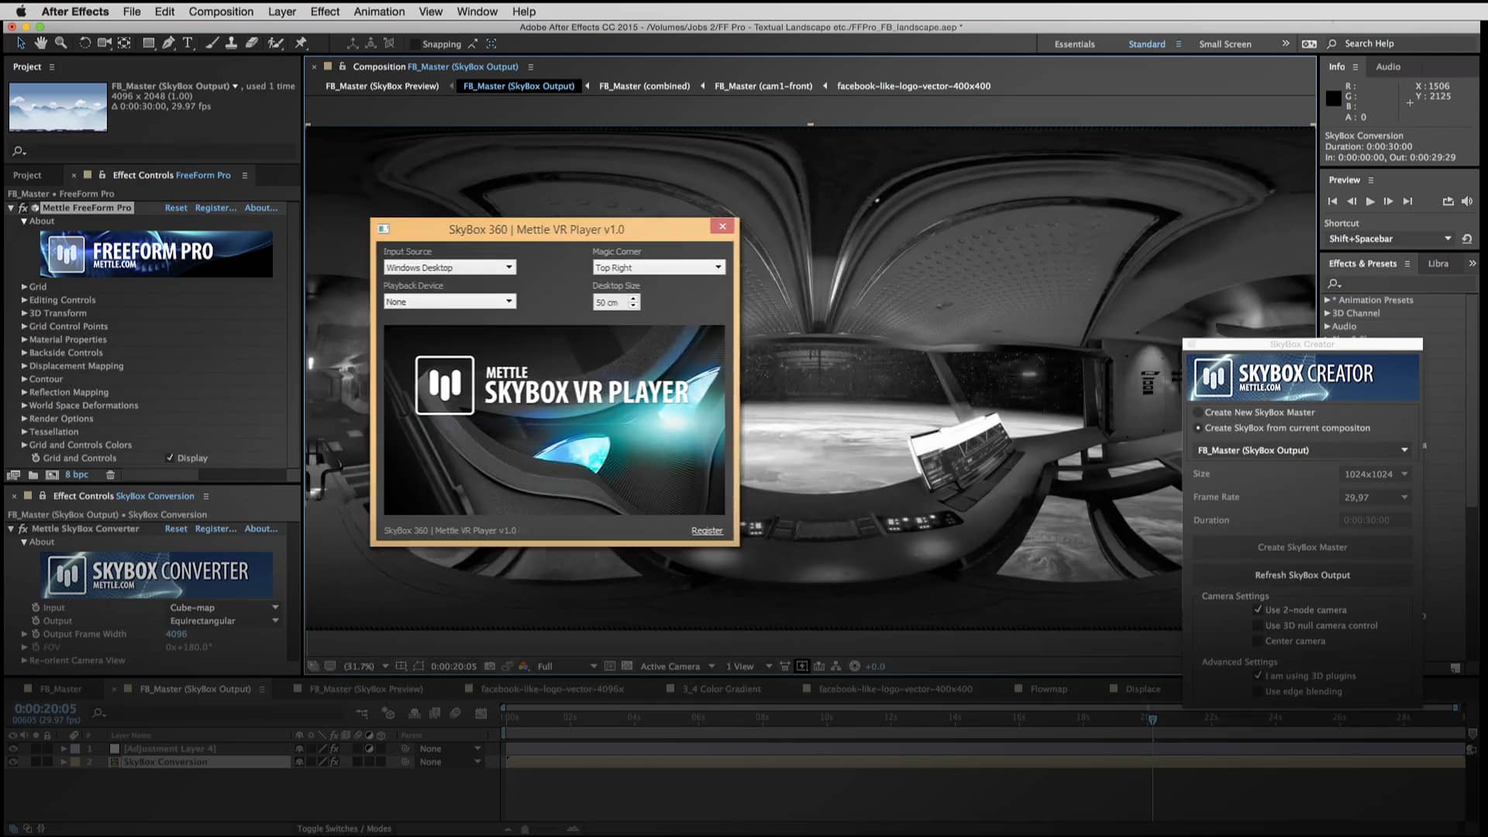Open the Input Source dropdown in VR Player
The width and height of the screenshot is (1488, 837).
[x=449, y=267]
